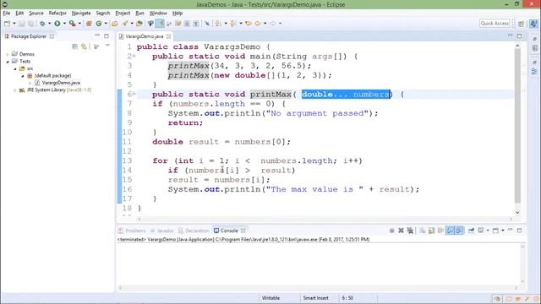Collapse All in Package Explorer
Image resolution: width=541 pixels, height=304 pixels.
[75, 46]
